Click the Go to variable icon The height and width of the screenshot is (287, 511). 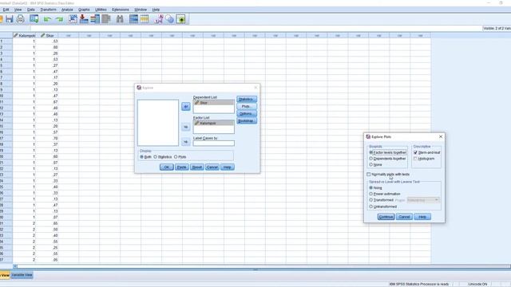click(84, 19)
